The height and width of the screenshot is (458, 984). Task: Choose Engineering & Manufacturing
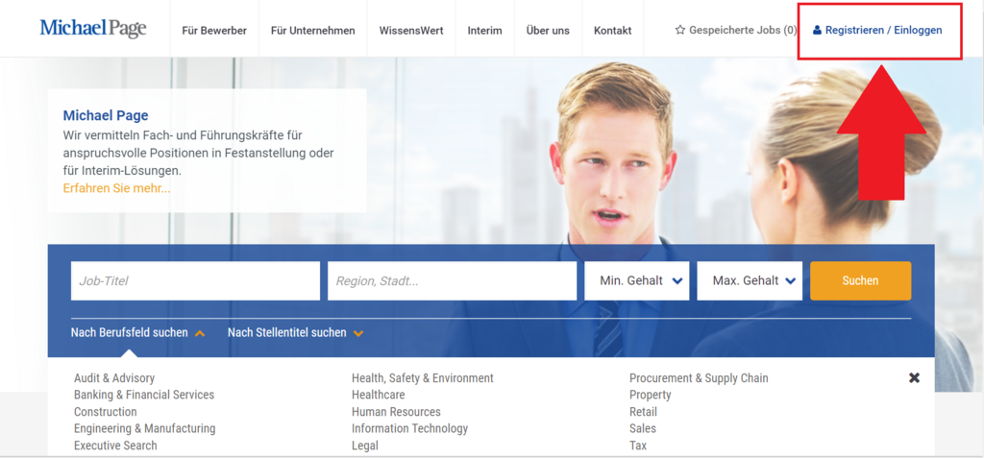145,428
